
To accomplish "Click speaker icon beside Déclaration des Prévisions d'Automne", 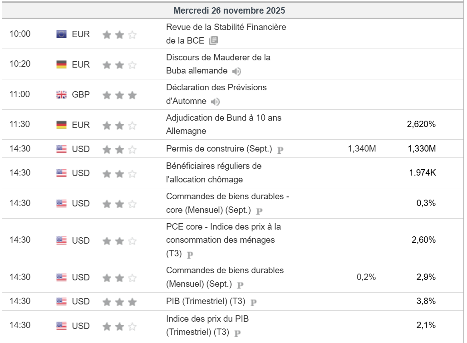I will click(216, 102).
